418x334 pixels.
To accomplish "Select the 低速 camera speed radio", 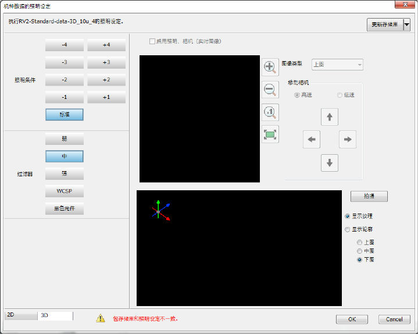I will [x=340, y=95].
